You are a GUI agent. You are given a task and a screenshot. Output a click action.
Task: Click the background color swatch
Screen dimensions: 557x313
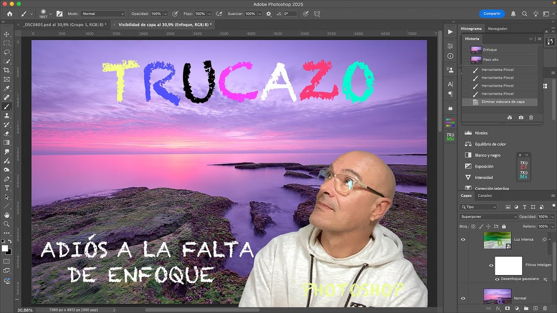(x=9, y=252)
